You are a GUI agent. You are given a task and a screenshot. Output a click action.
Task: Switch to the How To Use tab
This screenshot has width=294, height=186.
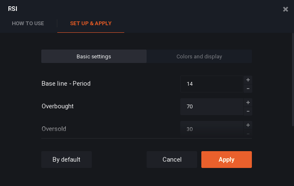pyautogui.click(x=28, y=24)
